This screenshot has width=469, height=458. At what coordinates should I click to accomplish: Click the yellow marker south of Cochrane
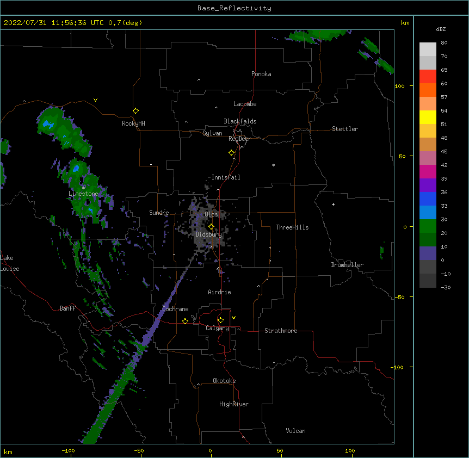pos(185,321)
